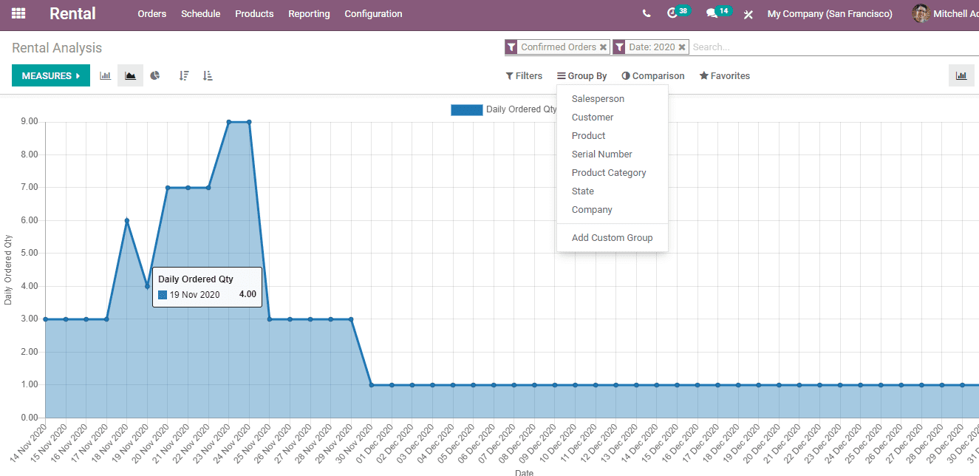Switch to pie chart mode

click(154, 75)
